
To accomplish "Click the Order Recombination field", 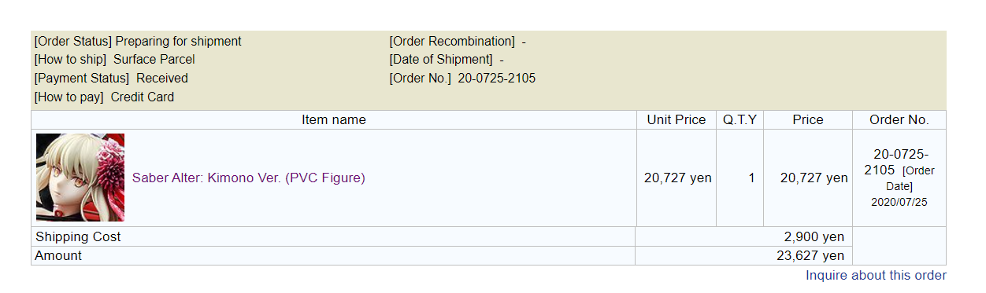I will [458, 41].
